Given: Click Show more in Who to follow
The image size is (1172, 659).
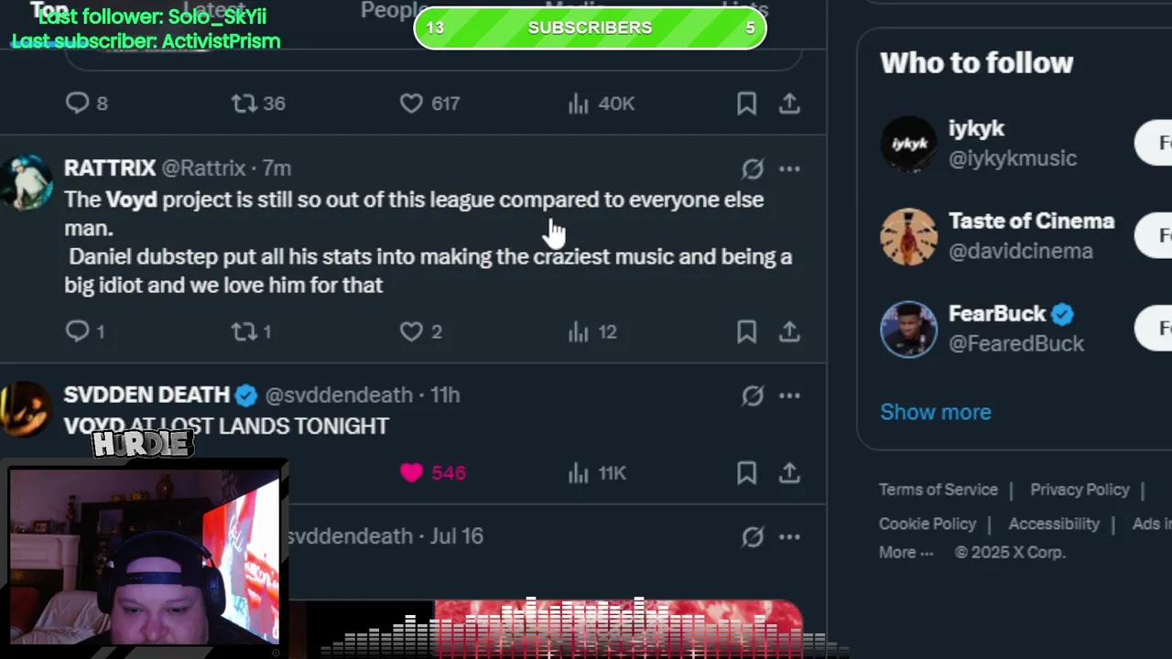Looking at the screenshot, I should [x=935, y=412].
